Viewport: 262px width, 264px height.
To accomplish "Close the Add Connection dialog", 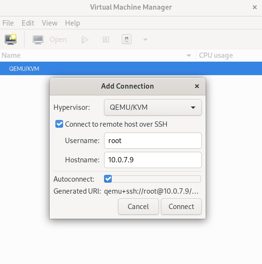I will pos(197,86).
